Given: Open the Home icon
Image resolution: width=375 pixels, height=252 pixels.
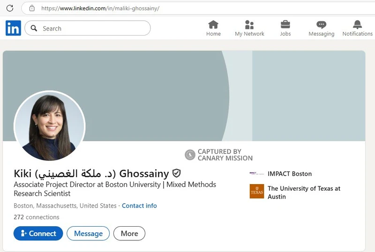Looking at the screenshot, I should (213, 24).
